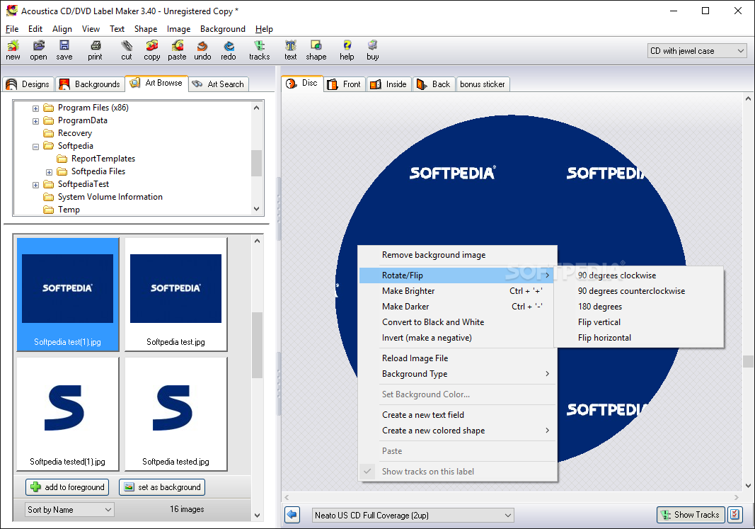The image size is (755, 529).
Task: Open the Background menu
Action: pyautogui.click(x=222, y=29)
